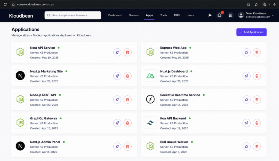Click the Add Application button
Viewport: 279px width, 161px height.
pos(251,32)
